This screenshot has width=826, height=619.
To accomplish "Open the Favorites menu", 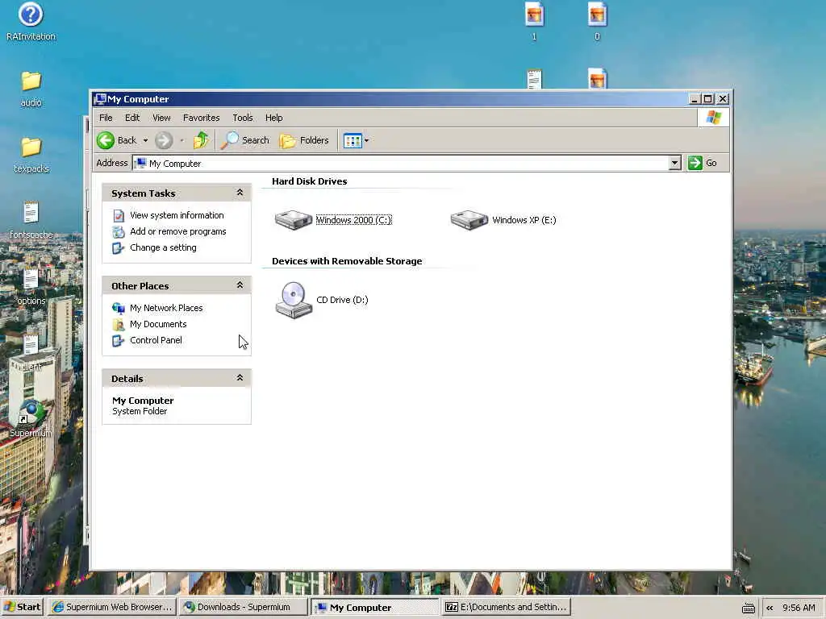I will coord(201,118).
